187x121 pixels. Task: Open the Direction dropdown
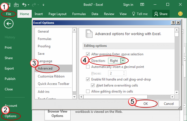123,60
